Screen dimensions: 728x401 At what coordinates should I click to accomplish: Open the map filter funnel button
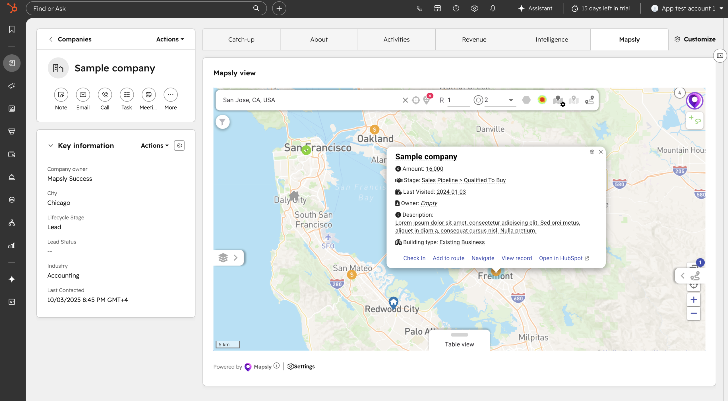222,122
